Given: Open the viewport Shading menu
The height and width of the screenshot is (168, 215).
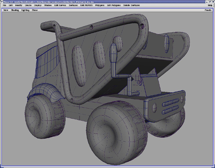Looking at the screenshot, I should [x=15, y=10].
